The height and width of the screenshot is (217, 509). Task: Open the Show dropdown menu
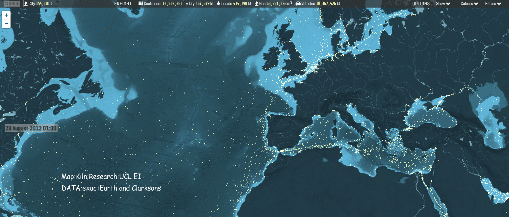(x=443, y=4)
